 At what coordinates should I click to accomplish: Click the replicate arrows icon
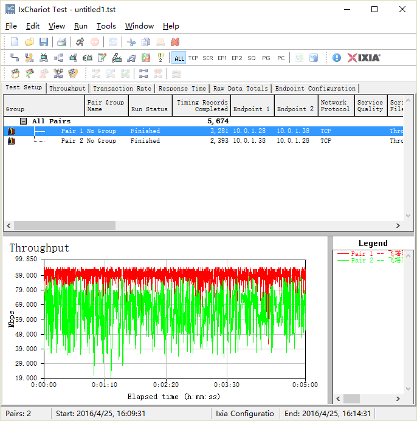coord(146,58)
